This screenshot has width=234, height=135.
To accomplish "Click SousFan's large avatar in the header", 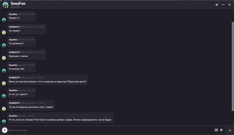I will point(5,5).
